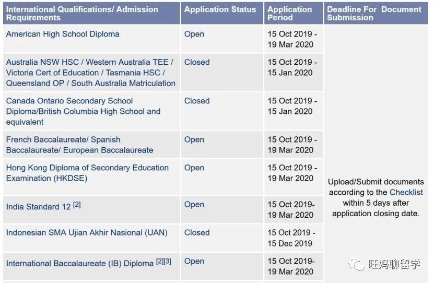434x283 pixels.
Task: Click footnote [2] beside India Standard 12
Action: (x=77, y=205)
